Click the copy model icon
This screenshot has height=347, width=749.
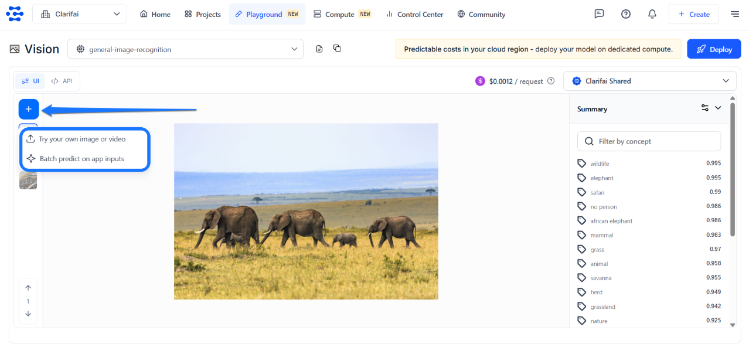pyautogui.click(x=337, y=49)
